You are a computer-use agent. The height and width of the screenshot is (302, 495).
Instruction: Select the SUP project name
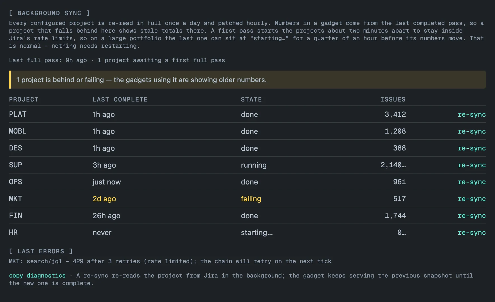coord(15,165)
